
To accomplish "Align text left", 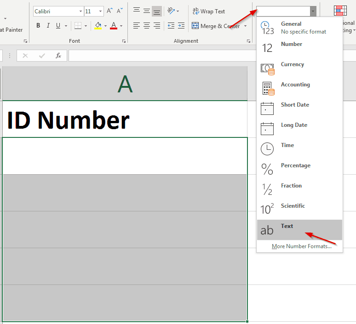I will coord(137,25).
